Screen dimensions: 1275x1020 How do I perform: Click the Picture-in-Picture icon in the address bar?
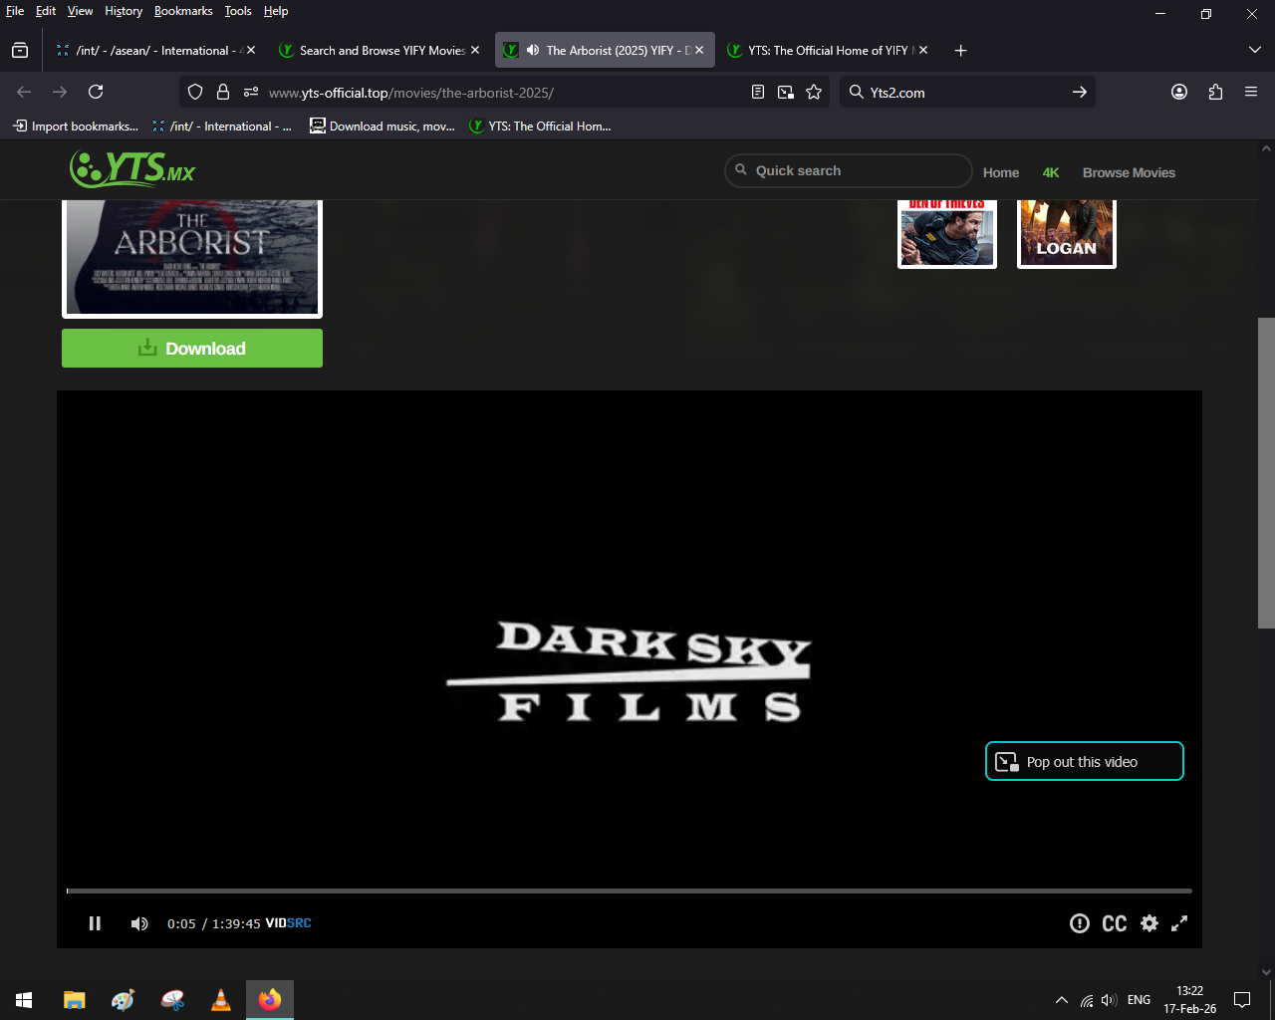786,92
